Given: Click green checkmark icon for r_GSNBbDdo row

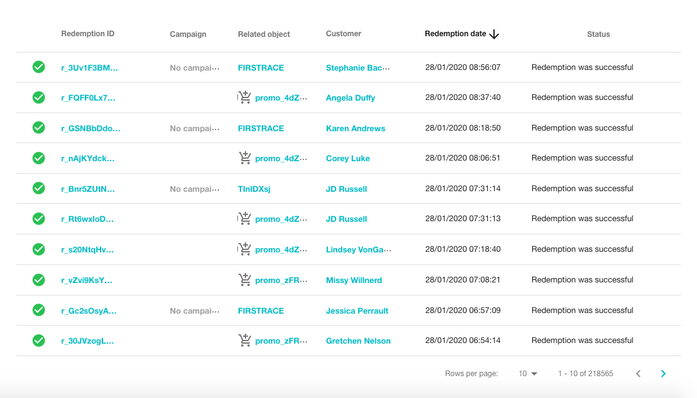Looking at the screenshot, I should coord(39,127).
